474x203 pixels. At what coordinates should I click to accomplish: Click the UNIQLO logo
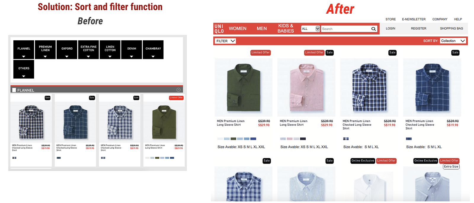[219, 29]
